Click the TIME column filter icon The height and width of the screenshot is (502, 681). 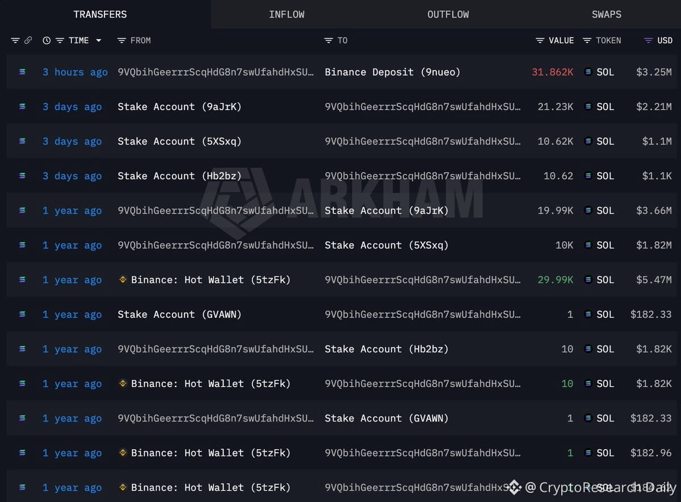(60, 40)
